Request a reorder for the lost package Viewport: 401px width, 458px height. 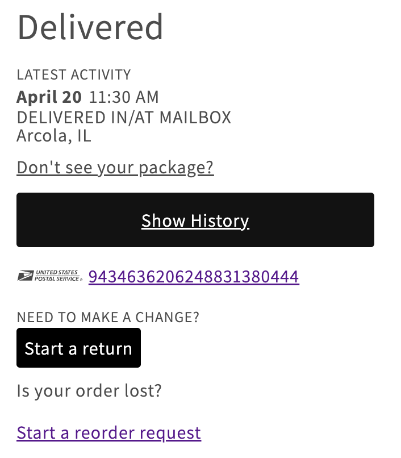tap(109, 433)
